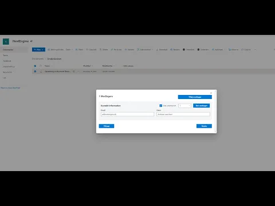Click the Favorite star toolbar item
Screen dimensions: 275x206
(129, 50)
